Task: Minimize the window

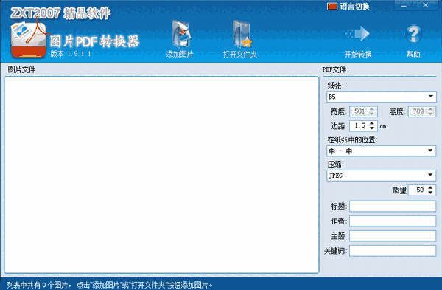Action: (404, 5)
